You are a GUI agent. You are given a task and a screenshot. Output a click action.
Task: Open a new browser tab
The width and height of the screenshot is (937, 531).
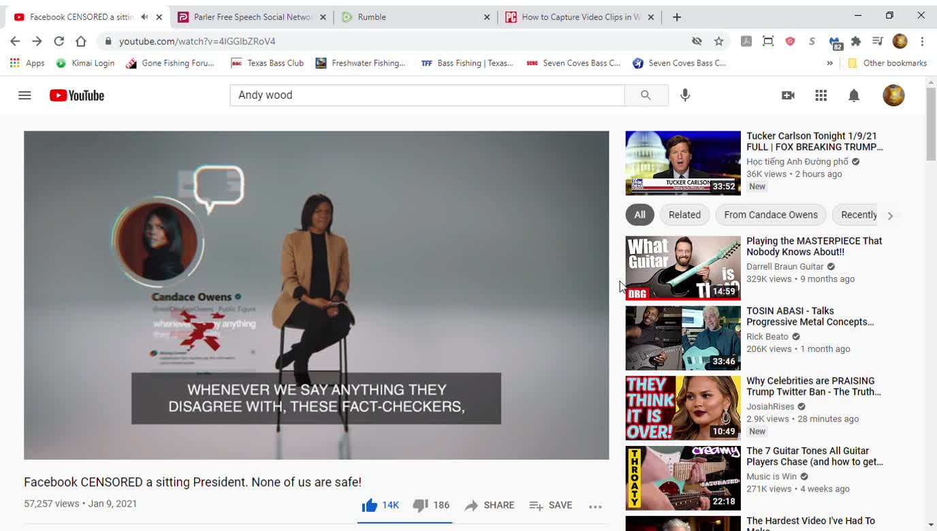(677, 17)
